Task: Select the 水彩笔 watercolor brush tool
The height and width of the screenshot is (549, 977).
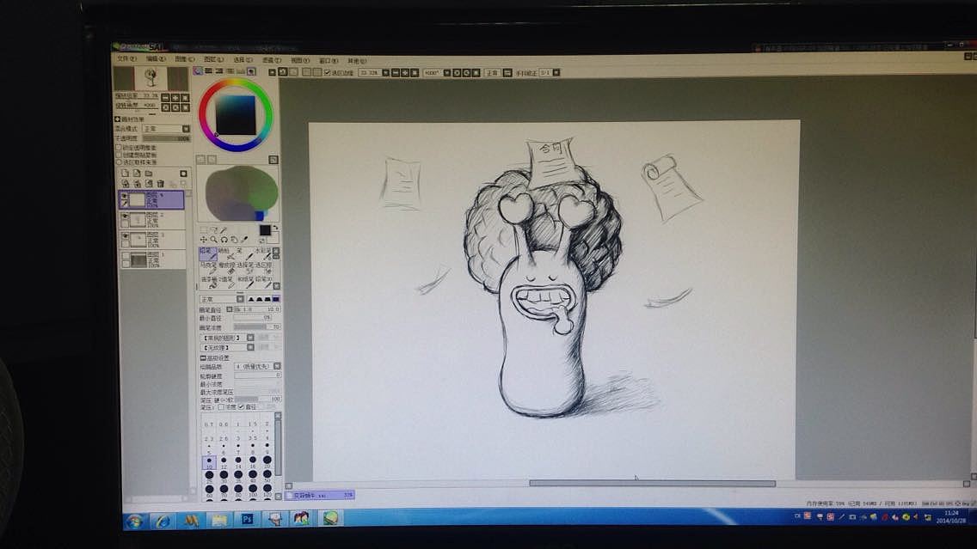Action: pos(264,253)
